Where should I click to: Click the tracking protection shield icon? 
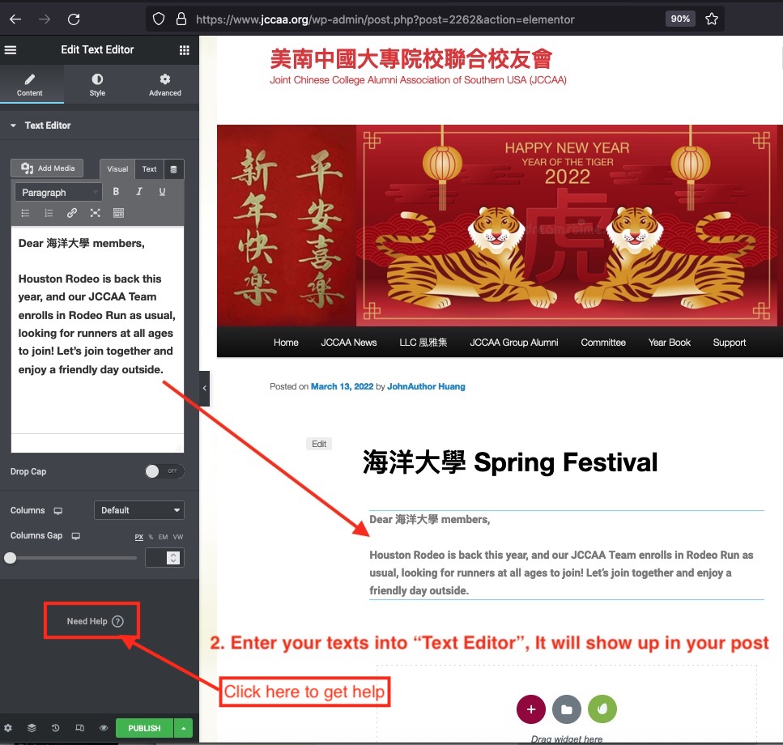(x=158, y=19)
